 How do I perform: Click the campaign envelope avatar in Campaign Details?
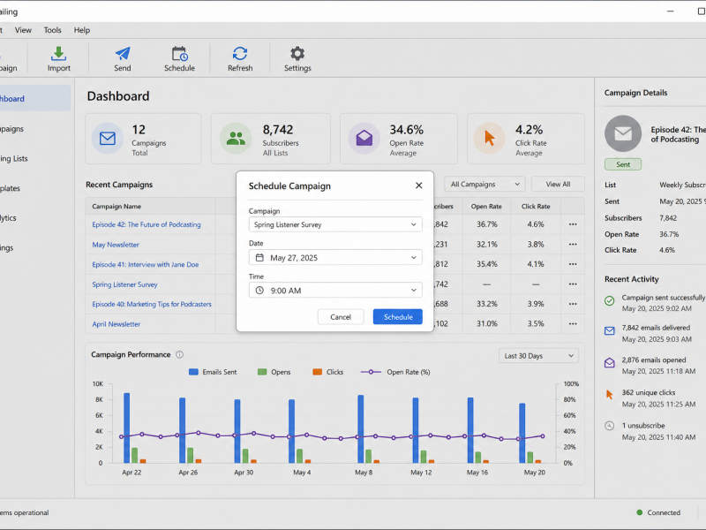click(x=623, y=133)
